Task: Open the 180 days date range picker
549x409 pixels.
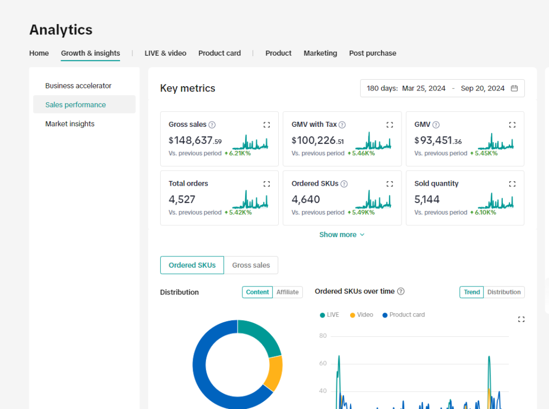Action: 442,88
